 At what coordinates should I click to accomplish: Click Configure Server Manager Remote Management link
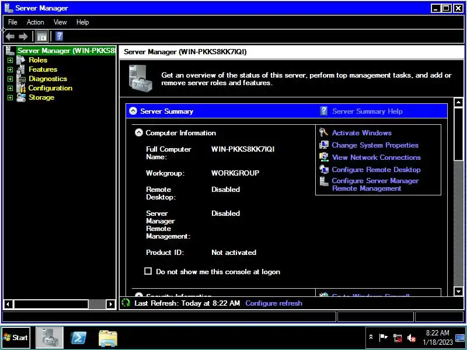(375, 184)
